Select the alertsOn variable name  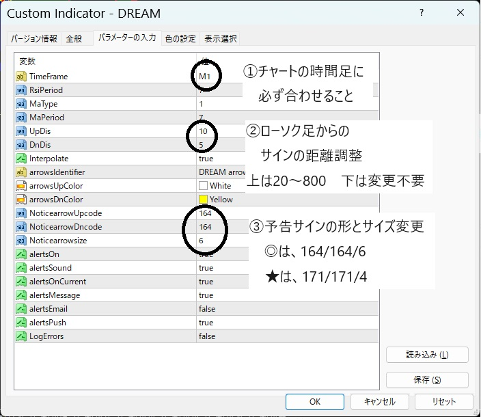(44, 254)
